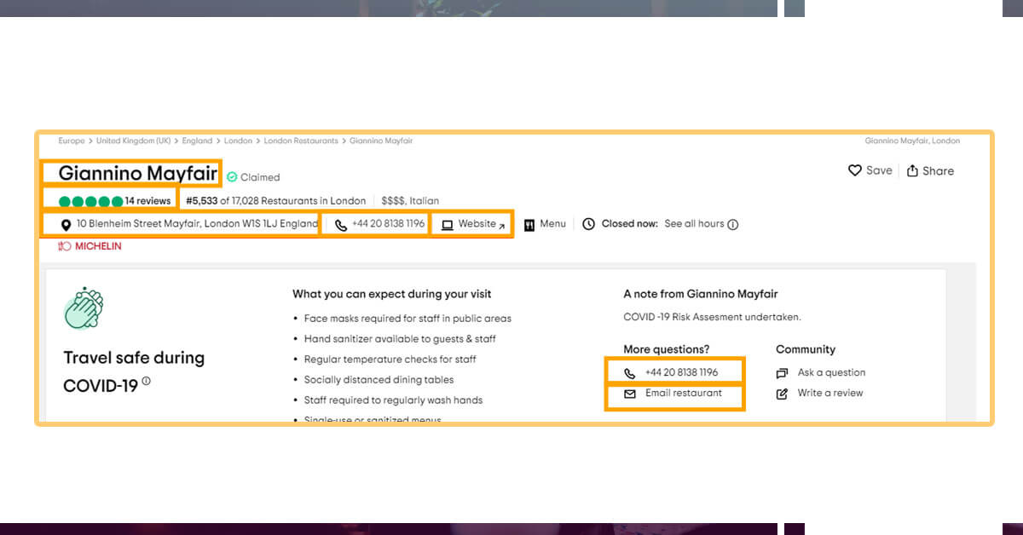Open the restaurant Menu link
Viewport: 1023px width, 535px height.
click(552, 224)
